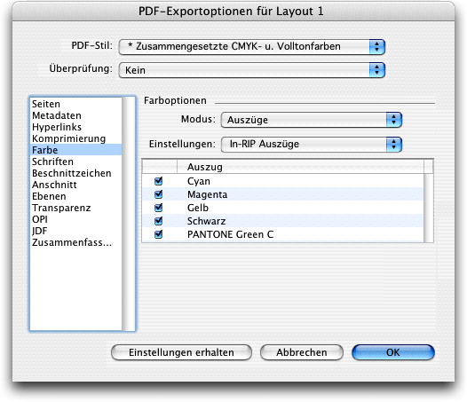
Task: Open the Schriften options pane
Action: (x=76, y=162)
